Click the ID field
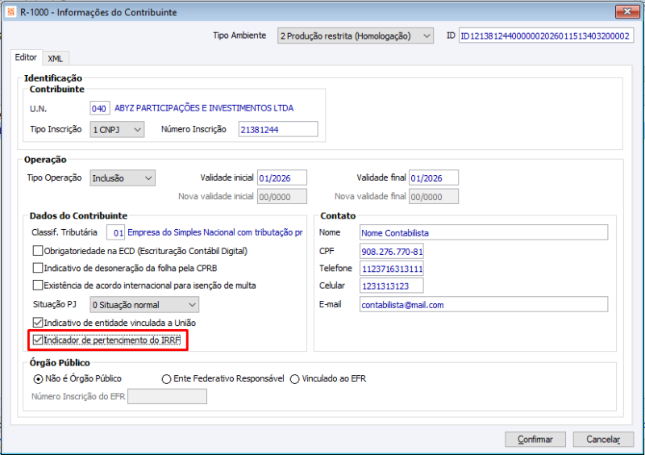Image resolution: width=645 pixels, height=455 pixels. point(546,35)
